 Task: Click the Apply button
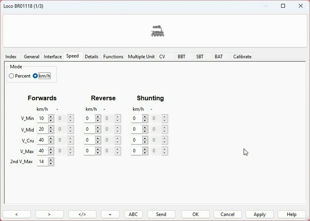click(260, 214)
